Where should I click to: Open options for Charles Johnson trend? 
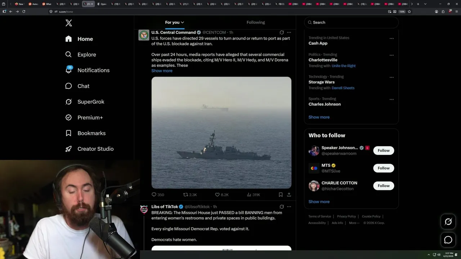click(391, 100)
